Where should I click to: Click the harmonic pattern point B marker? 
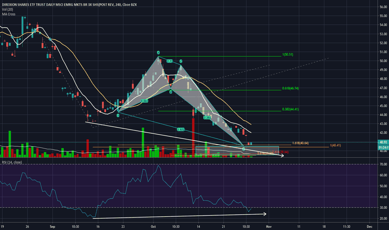[x=171, y=92]
